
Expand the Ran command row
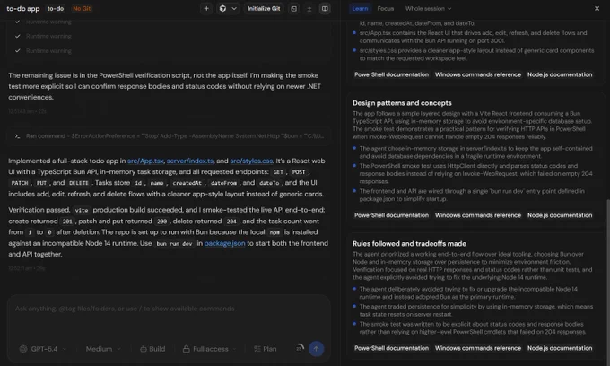tap(169, 136)
